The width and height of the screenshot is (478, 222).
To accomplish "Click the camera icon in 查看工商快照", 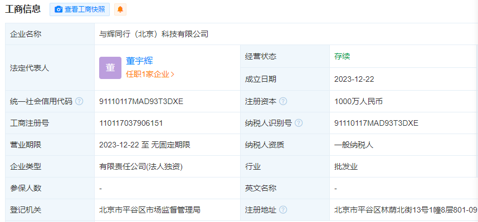I will tap(58, 9).
